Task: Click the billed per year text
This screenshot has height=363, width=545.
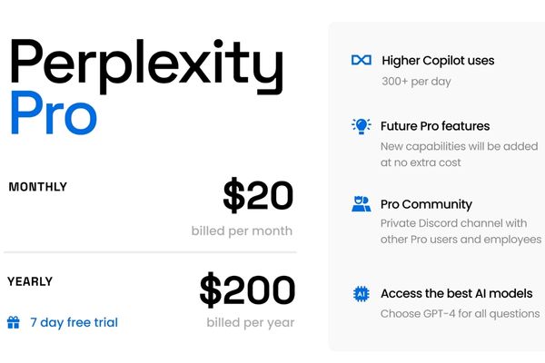Action: pyautogui.click(x=250, y=322)
